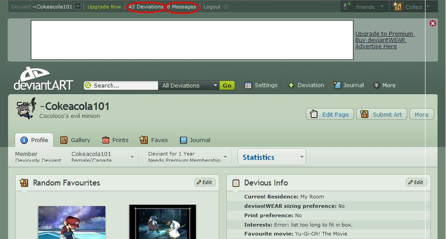Click the deviantART logo
Viewport: 446px width, 239px height.
pyautogui.click(x=43, y=79)
